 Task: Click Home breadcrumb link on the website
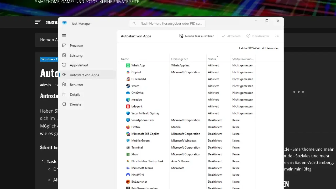[46, 40]
